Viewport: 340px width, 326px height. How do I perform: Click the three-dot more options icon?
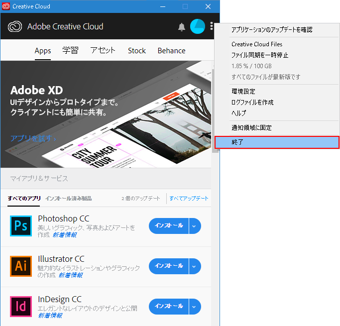[212, 26]
